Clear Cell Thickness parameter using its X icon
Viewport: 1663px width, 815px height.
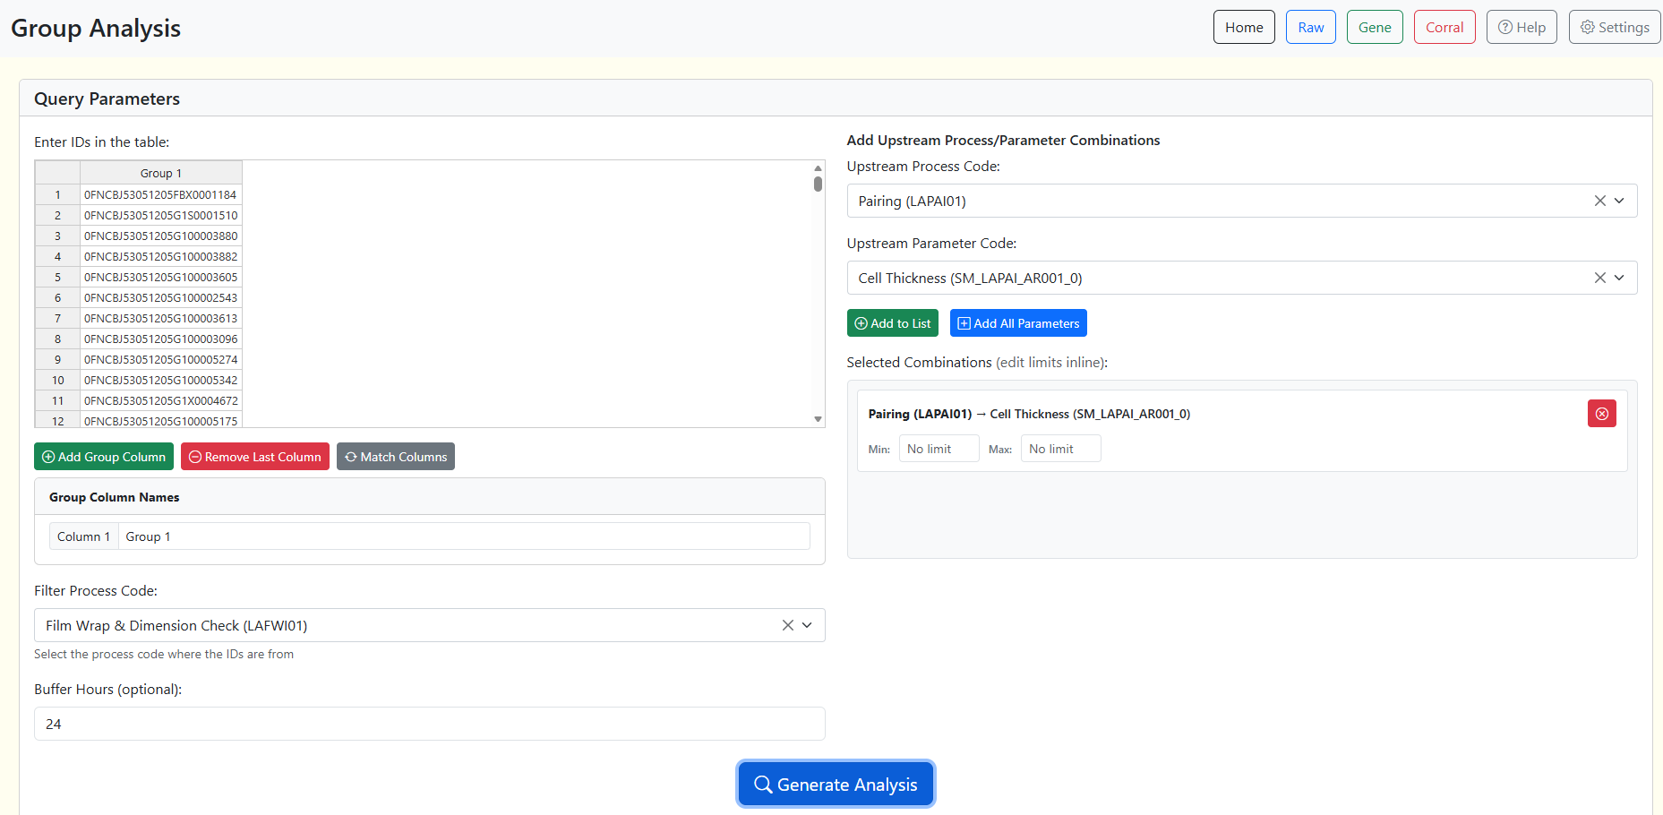click(x=1600, y=278)
